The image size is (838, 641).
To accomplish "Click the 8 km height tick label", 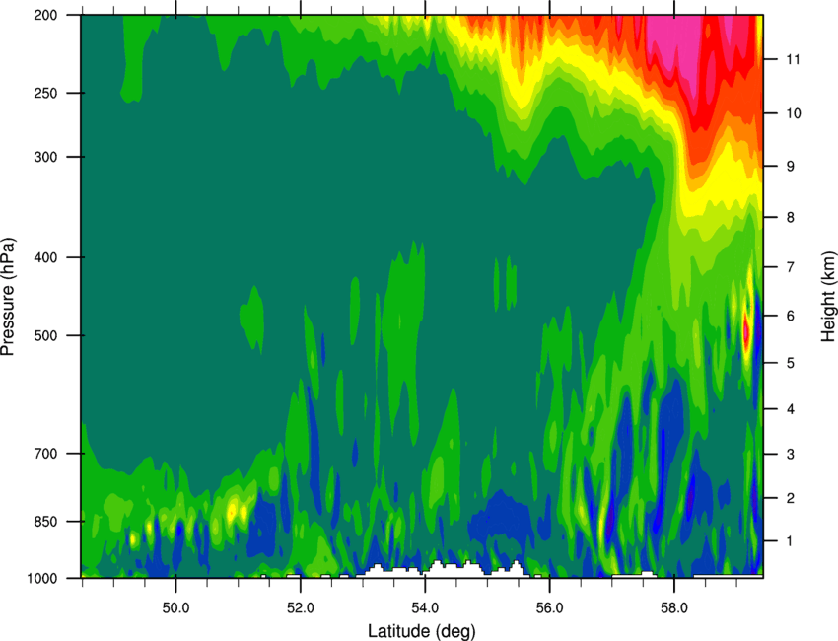I will (791, 217).
